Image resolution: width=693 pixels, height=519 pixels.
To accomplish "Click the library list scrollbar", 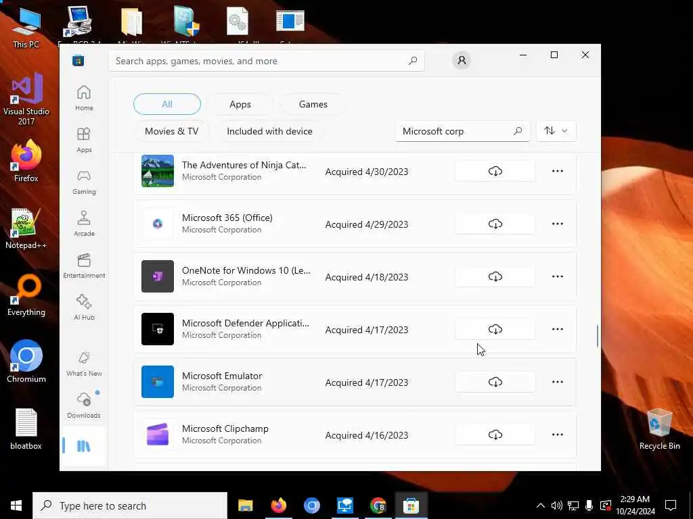I will coord(597,336).
